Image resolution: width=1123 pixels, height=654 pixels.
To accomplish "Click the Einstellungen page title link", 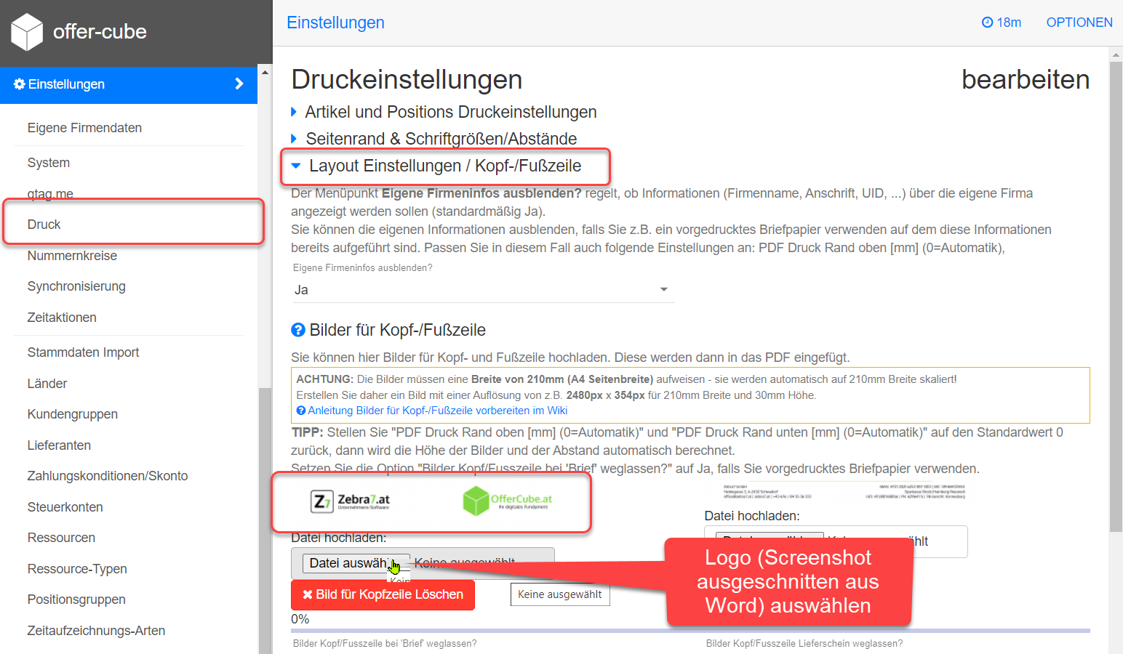I will point(335,23).
